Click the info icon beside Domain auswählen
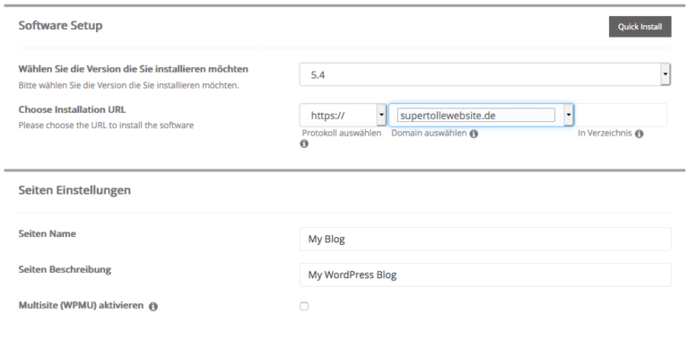The width and height of the screenshot is (689, 340). [474, 134]
